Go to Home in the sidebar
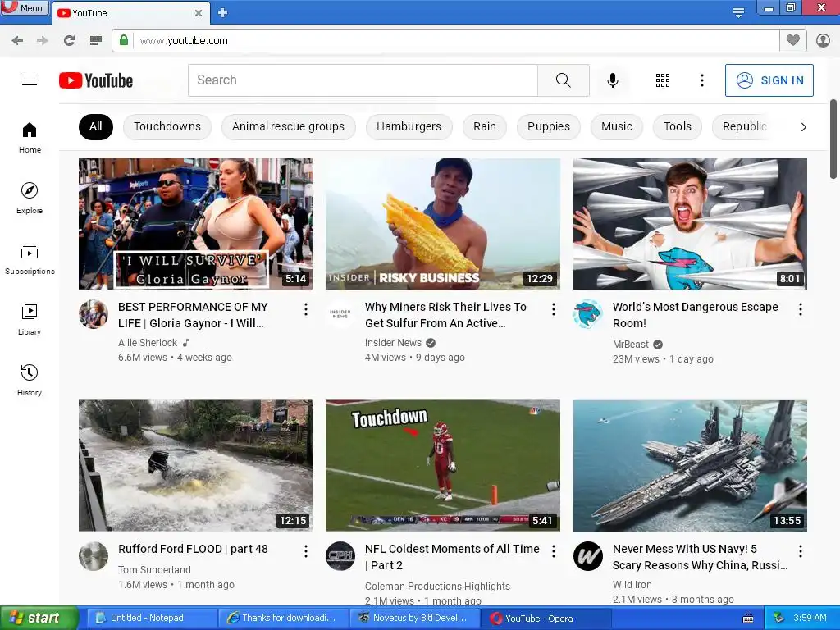The image size is (840, 630). coord(30,138)
